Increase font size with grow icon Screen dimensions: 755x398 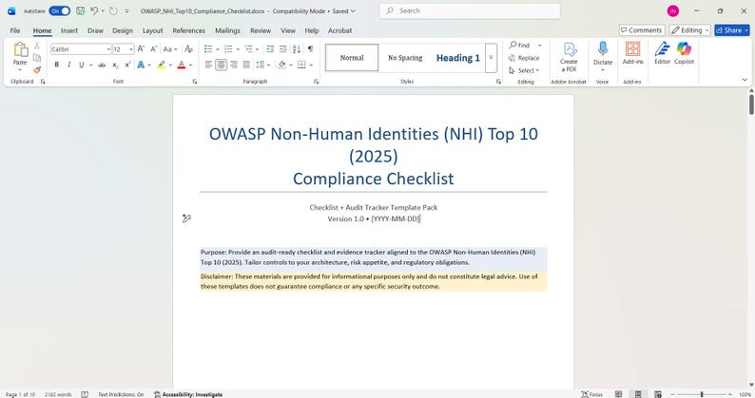(x=141, y=49)
